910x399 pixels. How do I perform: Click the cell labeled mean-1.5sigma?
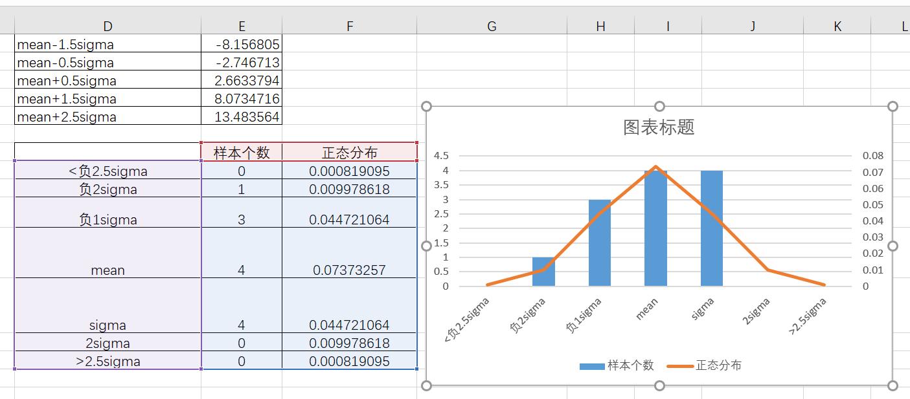tap(108, 44)
